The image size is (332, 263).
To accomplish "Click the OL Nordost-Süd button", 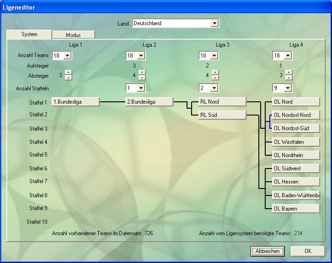I will pos(296,128).
